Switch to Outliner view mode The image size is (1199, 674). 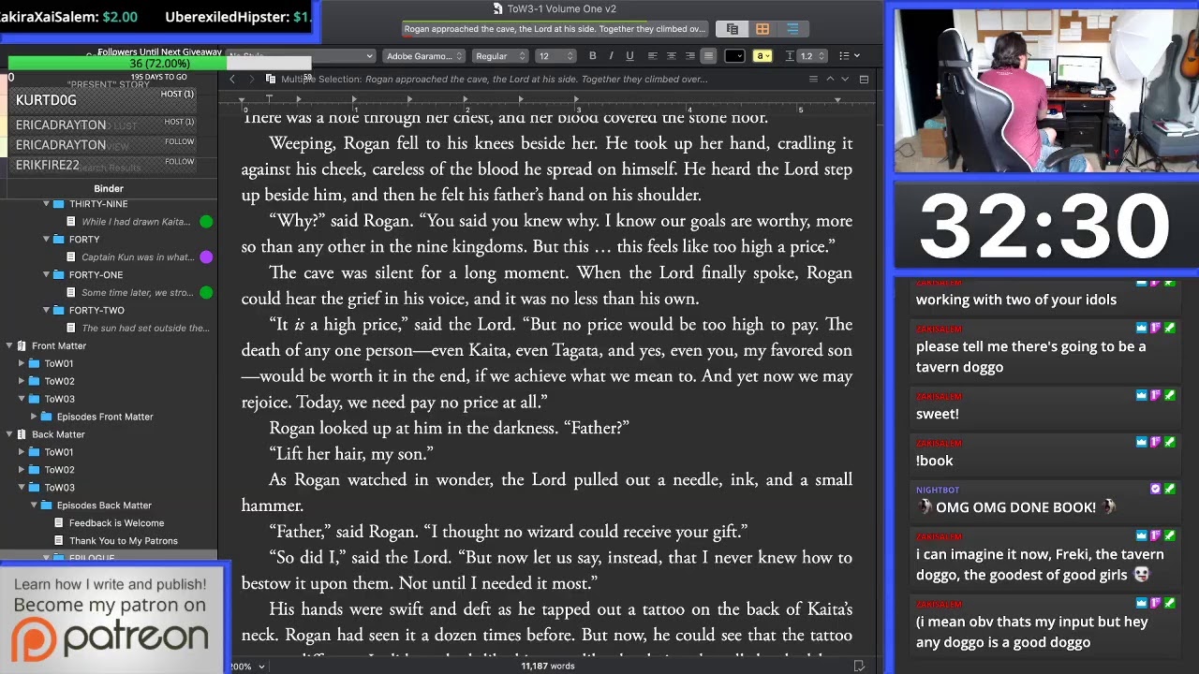792,29
